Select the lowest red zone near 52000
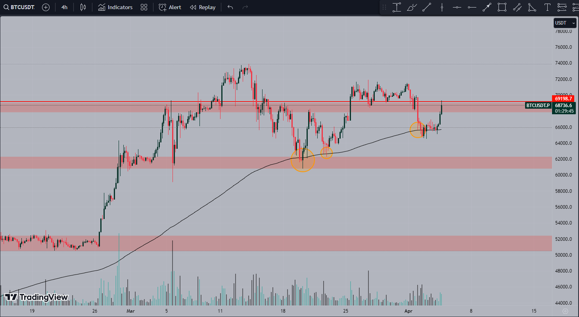 (x=276, y=243)
